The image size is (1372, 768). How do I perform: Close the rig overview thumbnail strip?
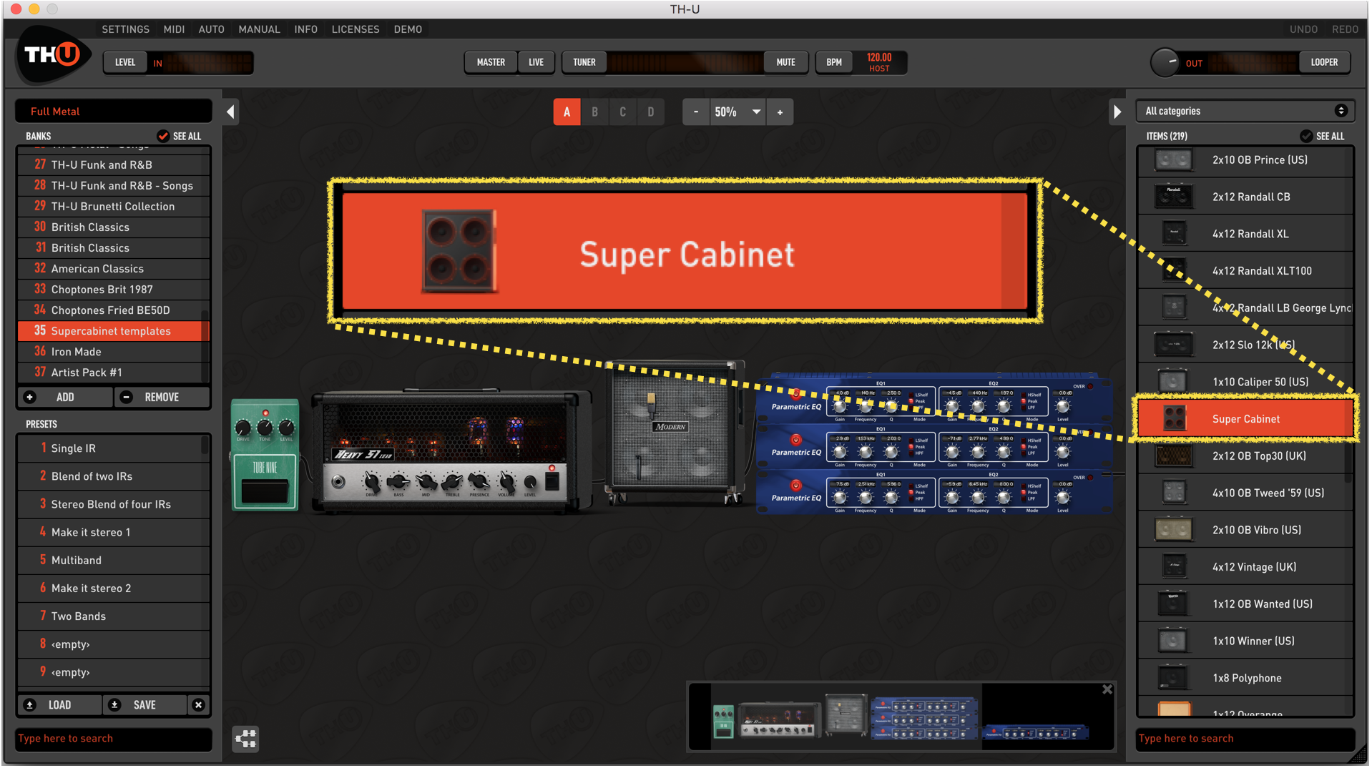[x=1107, y=689]
